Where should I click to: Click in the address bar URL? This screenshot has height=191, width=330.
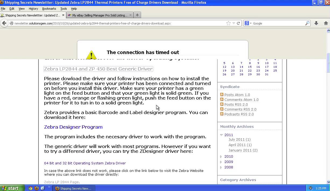[x=93, y=23]
